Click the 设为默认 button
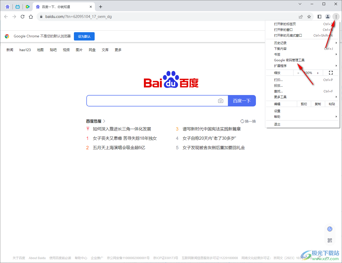 click(x=84, y=36)
